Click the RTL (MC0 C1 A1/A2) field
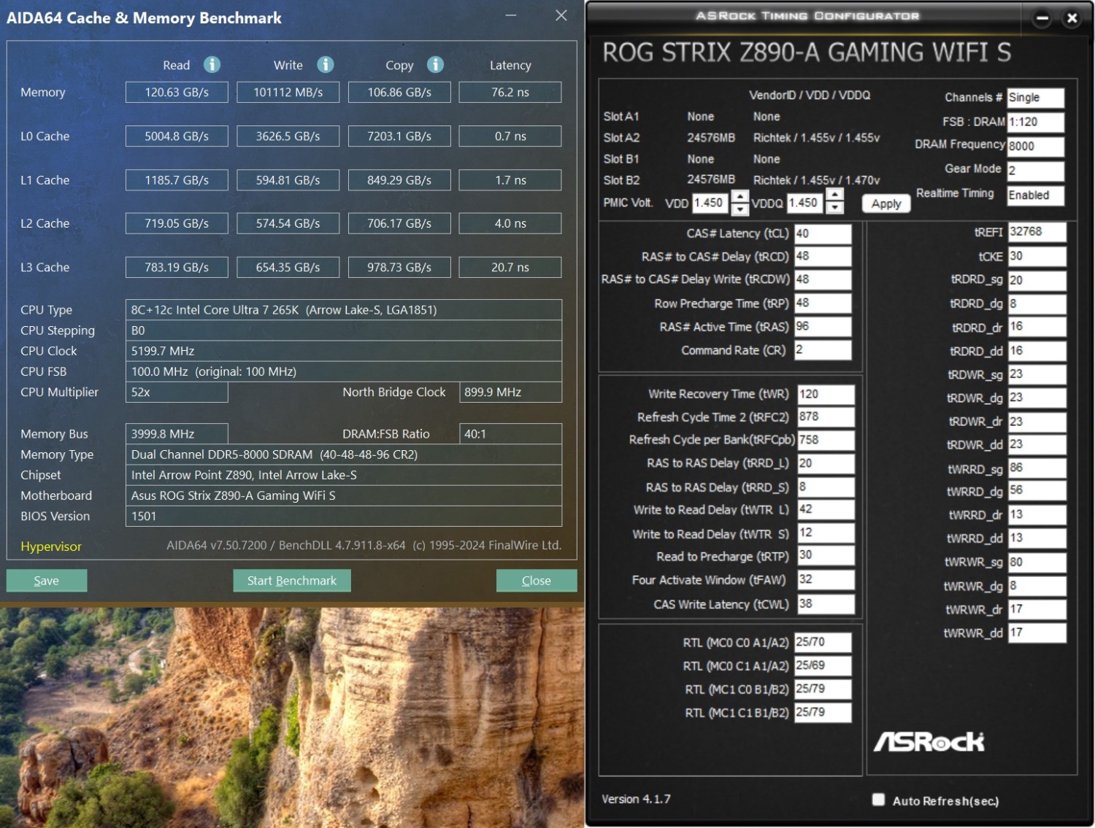 click(x=823, y=665)
